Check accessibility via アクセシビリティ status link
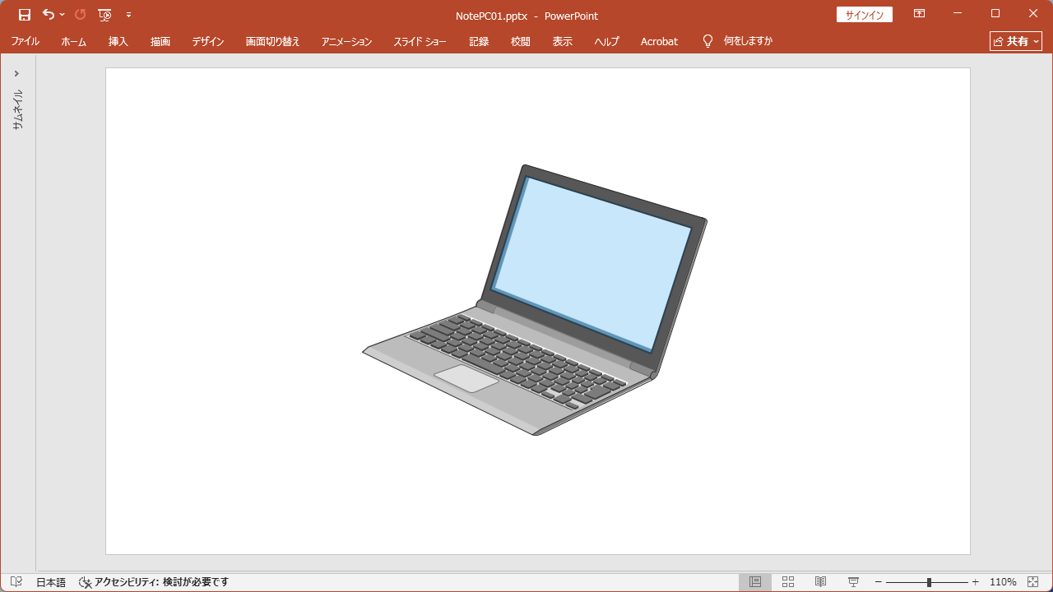 click(152, 581)
